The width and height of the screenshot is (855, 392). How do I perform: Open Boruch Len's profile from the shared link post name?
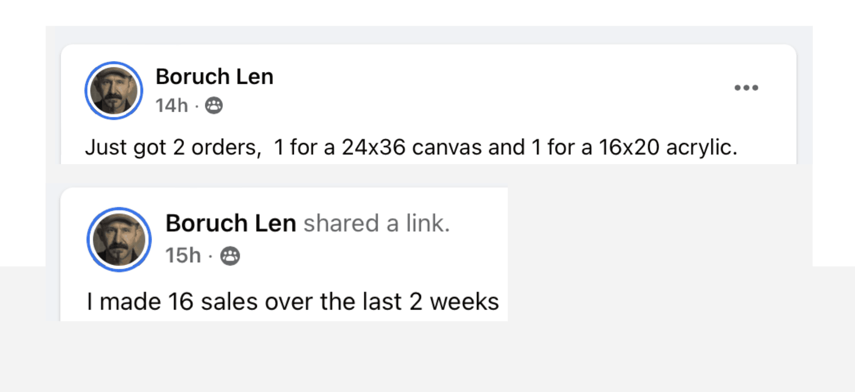pyautogui.click(x=231, y=223)
